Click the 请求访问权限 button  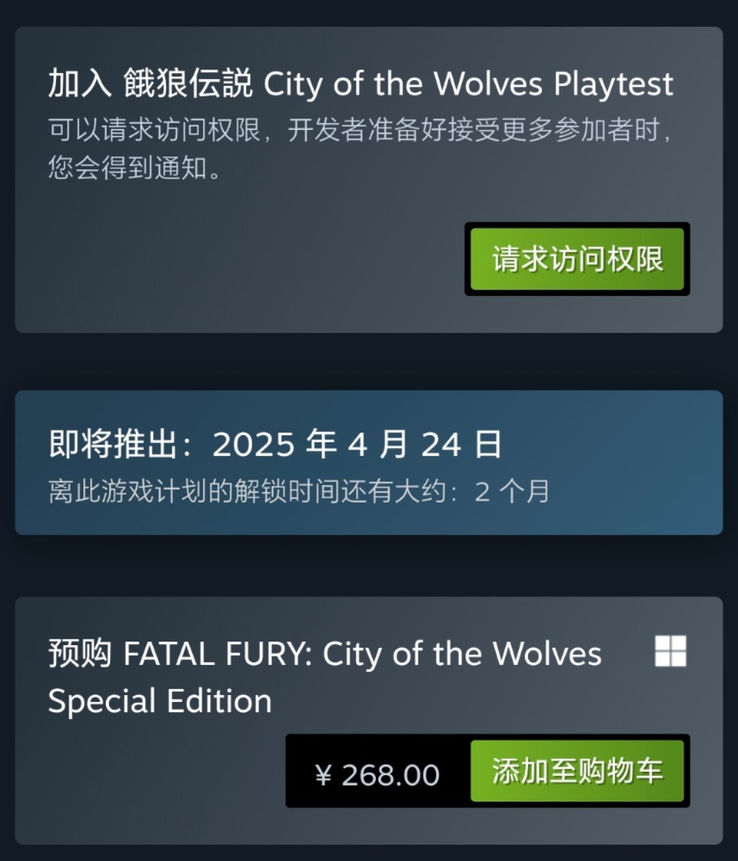pos(577,260)
